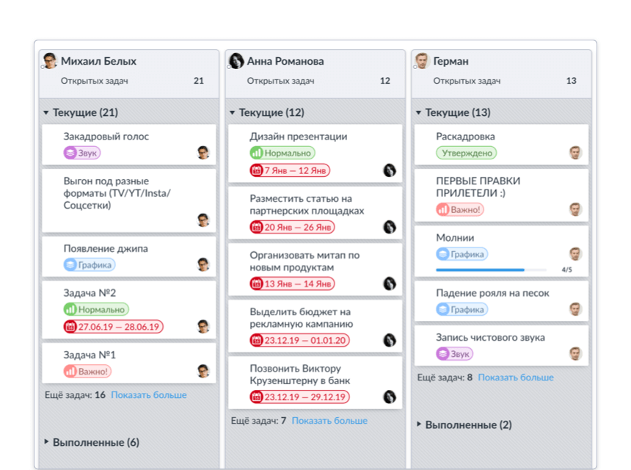Show more tasks in Герман column
The image size is (631, 470).
click(516, 377)
